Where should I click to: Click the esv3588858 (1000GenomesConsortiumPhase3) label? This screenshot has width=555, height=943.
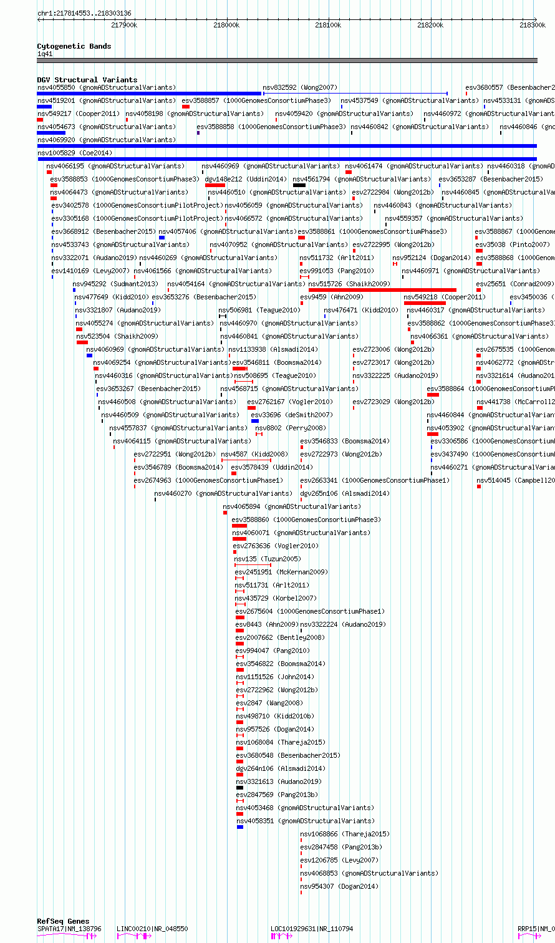pos(271,127)
